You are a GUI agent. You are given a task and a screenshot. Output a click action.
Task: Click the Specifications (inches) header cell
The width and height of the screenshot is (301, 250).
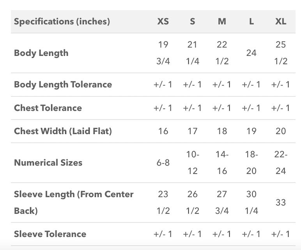(x=62, y=21)
